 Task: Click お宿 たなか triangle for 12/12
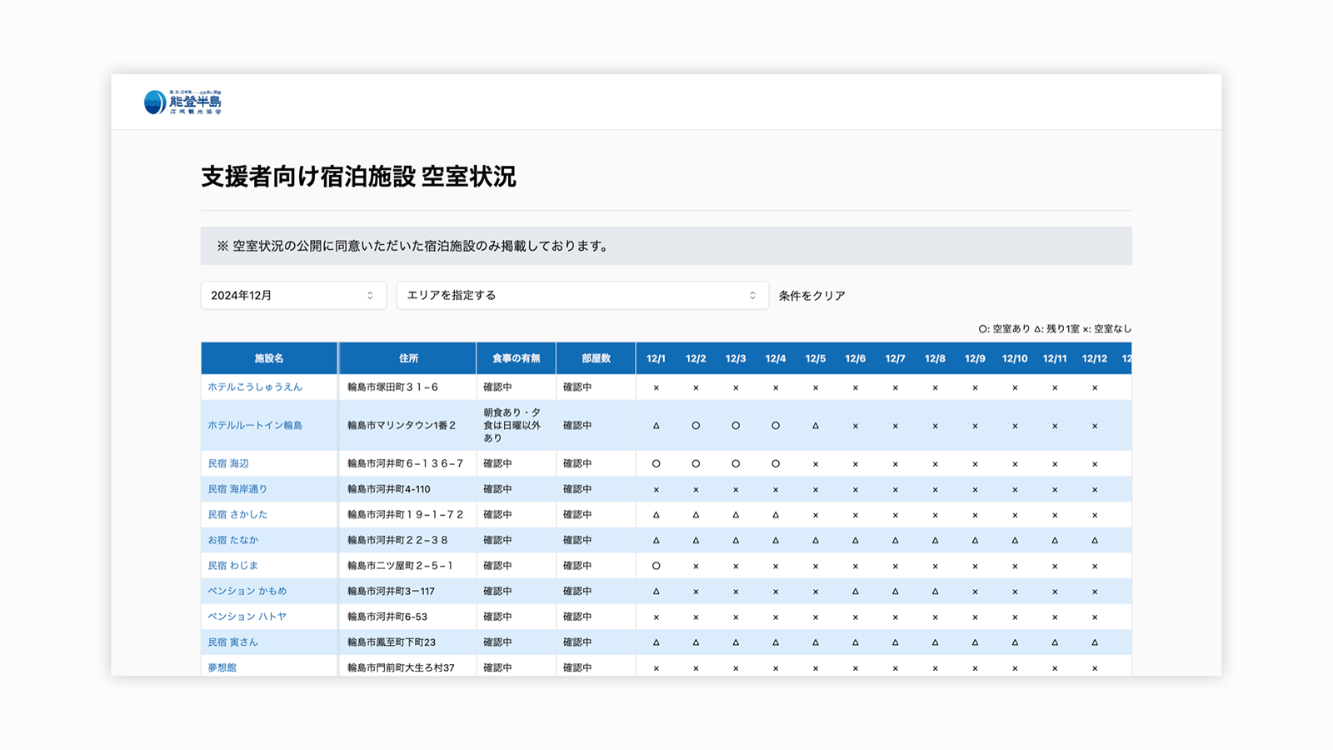click(1095, 540)
